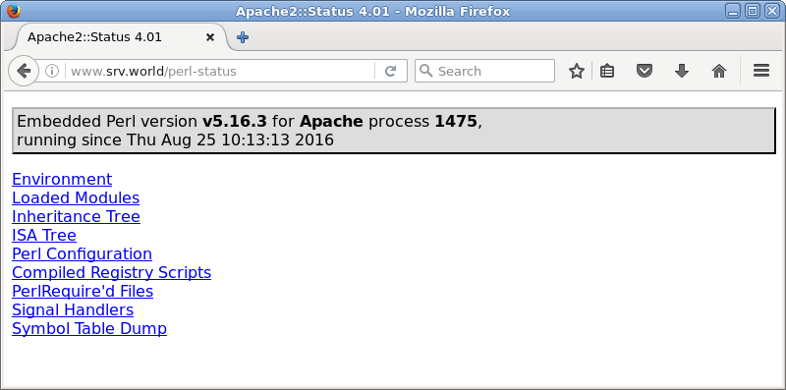
Task: Go to the Firefox Home icon
Action: pyautogui.click(x=719, y=71)
